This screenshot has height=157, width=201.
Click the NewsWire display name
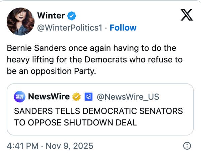click(x=49, y=97)
